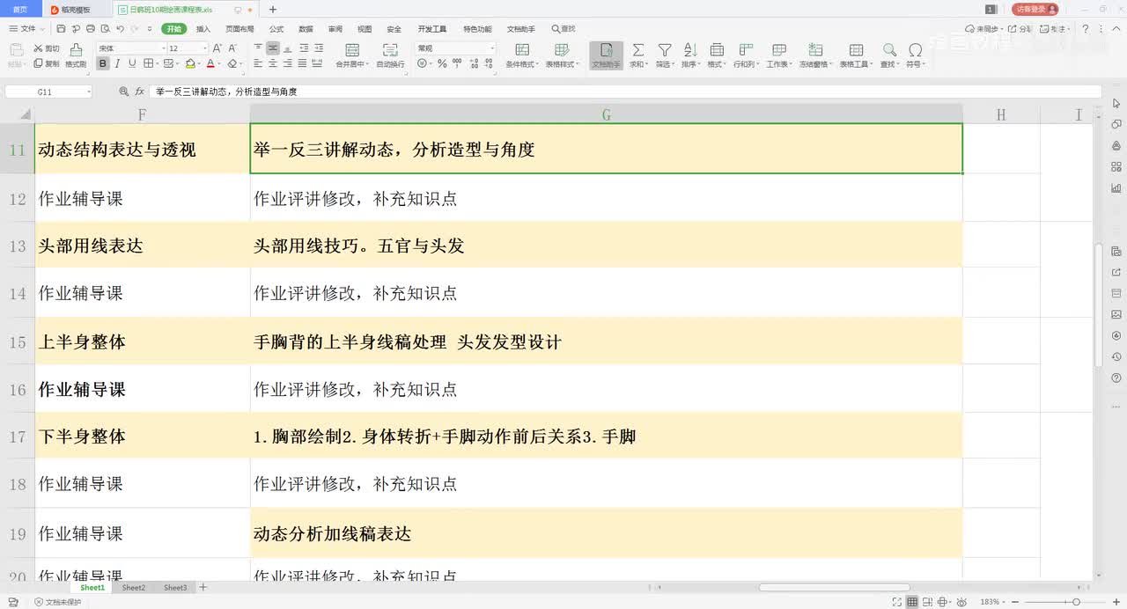Click the eraser clear-format icon

pos(232,63)
